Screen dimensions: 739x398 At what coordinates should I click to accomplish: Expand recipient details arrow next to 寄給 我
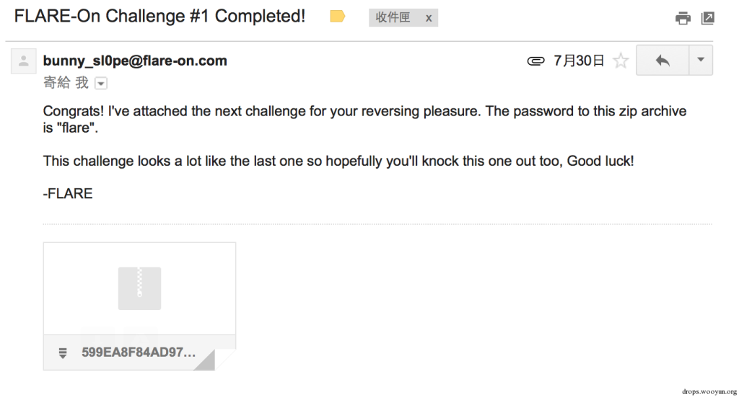101,84
